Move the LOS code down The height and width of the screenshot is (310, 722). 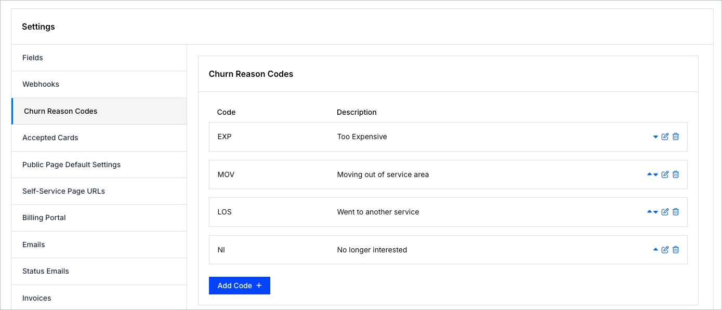tap(655, 212)
